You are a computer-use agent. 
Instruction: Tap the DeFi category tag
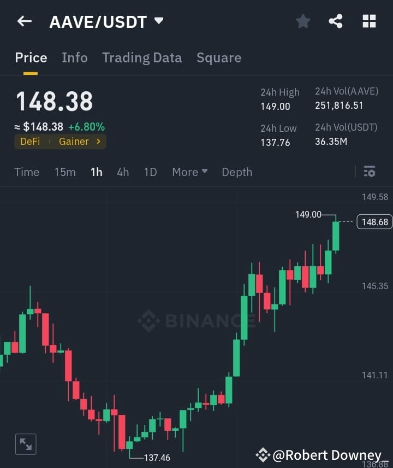click(29, 141)
